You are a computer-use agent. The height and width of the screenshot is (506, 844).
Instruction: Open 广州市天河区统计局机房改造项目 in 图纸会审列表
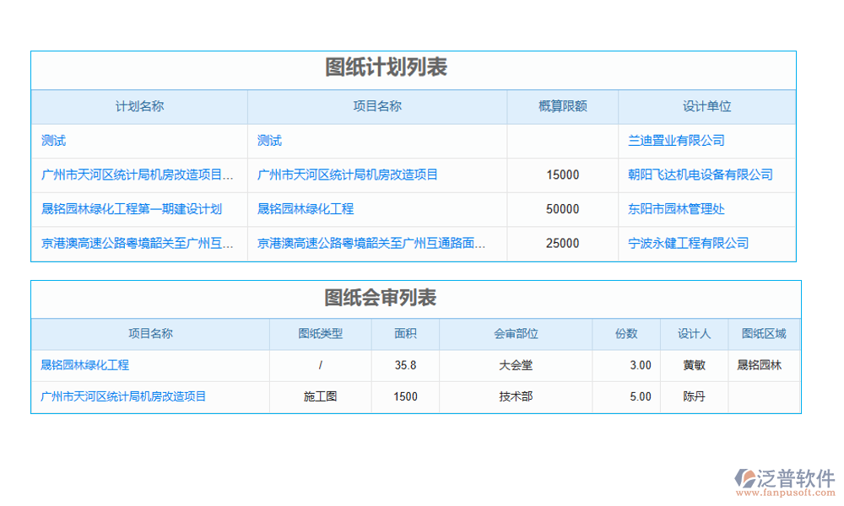point(123,396)
